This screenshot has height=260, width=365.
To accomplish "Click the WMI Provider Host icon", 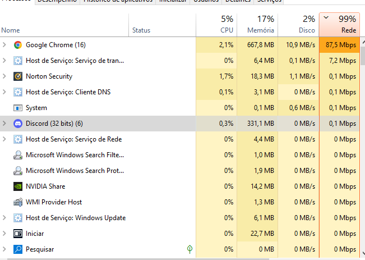I will pyautogui.click(x=18, y=202).
